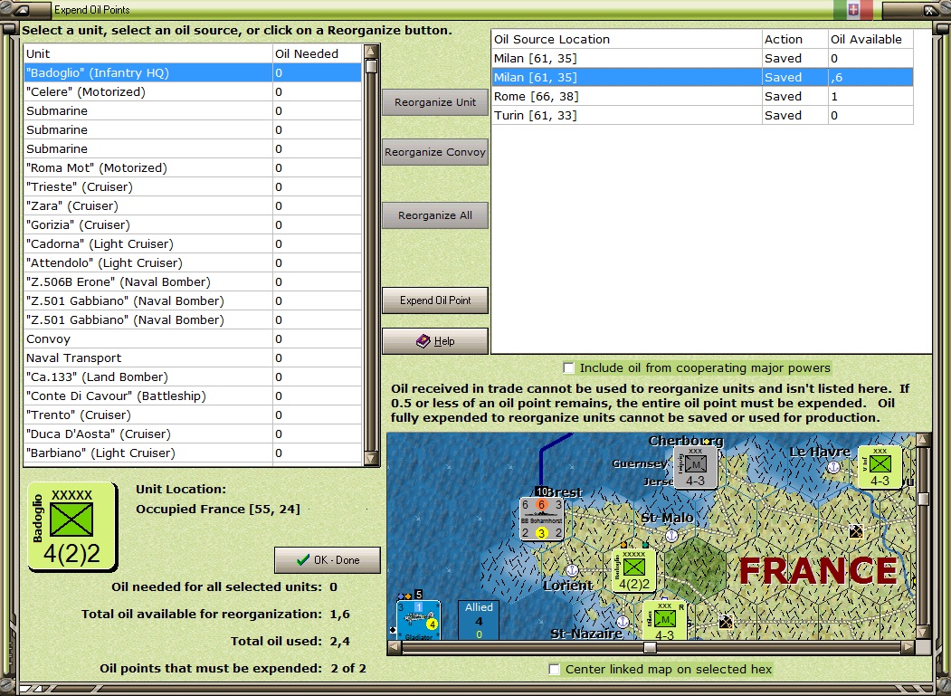Click the Lorient port anchor icon
The image size is (951, 696).
(571, 570)
